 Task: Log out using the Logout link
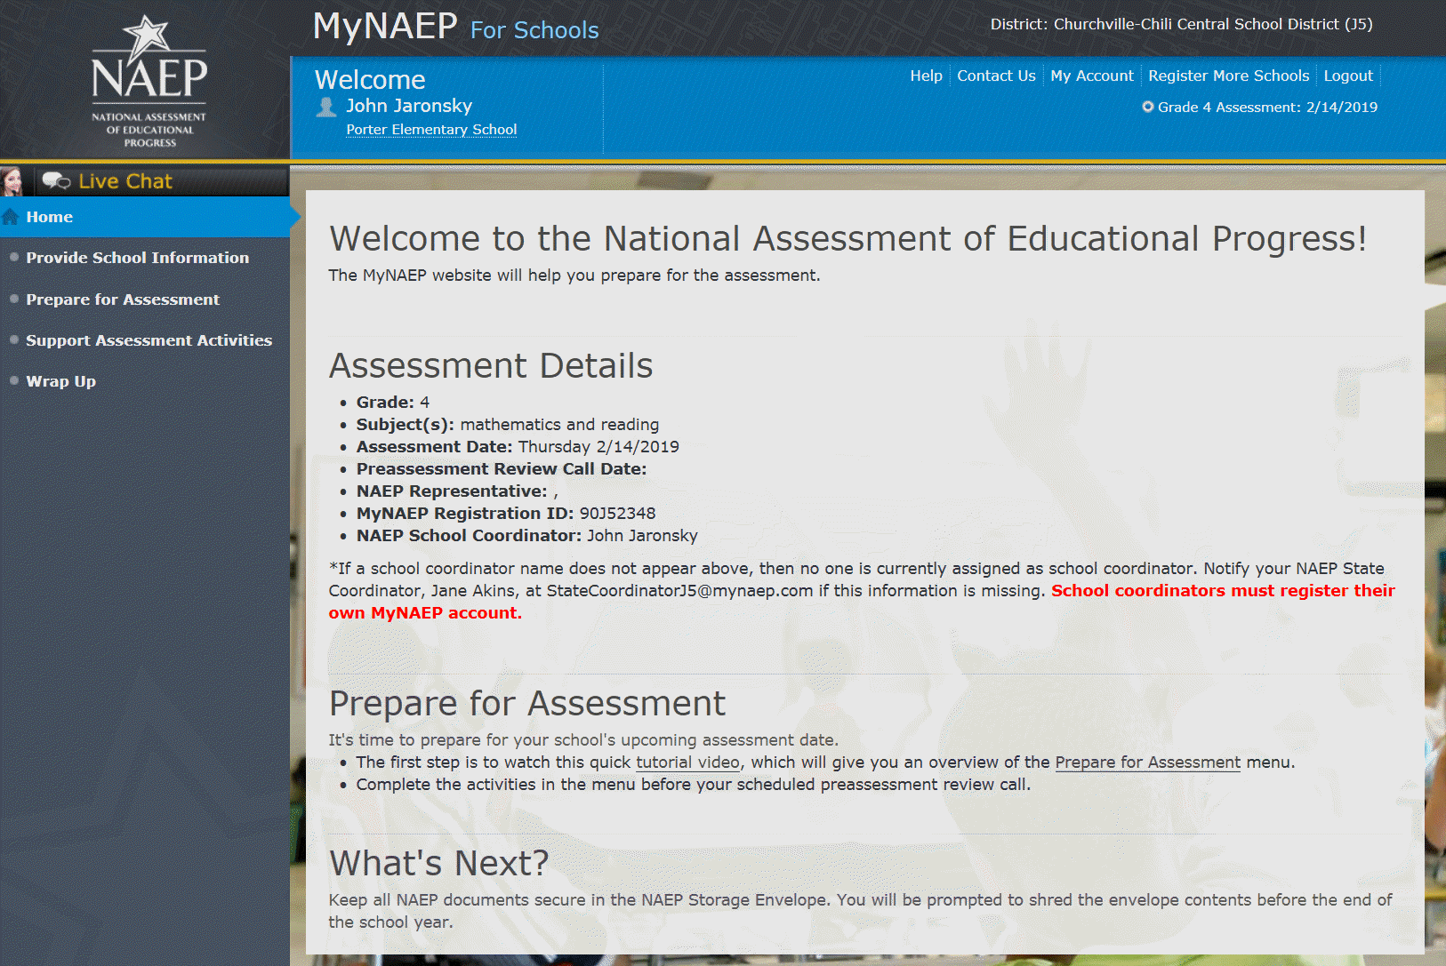(x=1348, y=76)
